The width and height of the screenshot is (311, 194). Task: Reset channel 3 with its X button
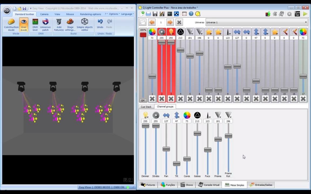click(171, 98)
